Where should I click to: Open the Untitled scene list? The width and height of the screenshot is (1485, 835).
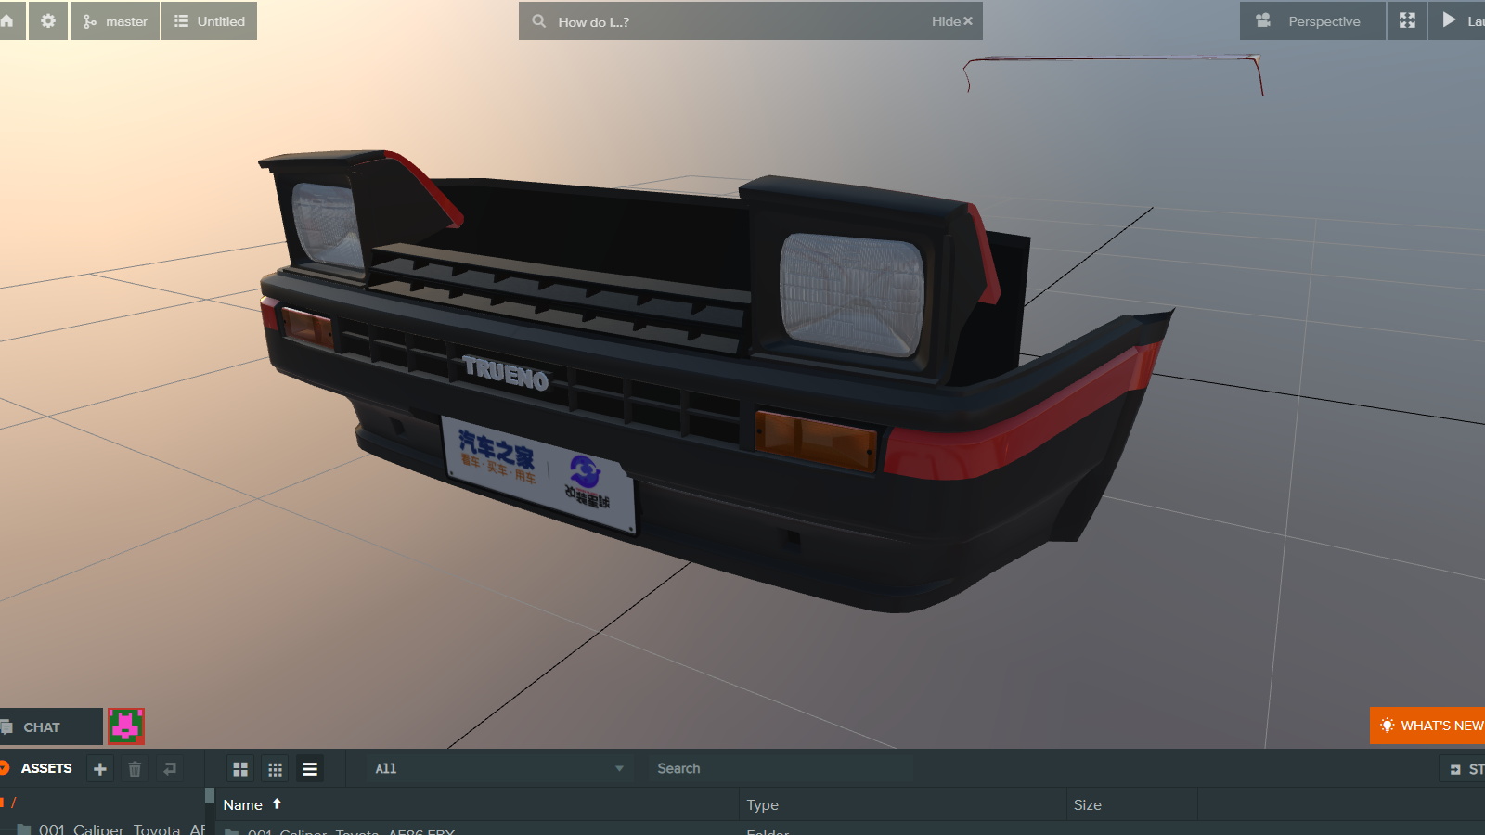(210, 20)
